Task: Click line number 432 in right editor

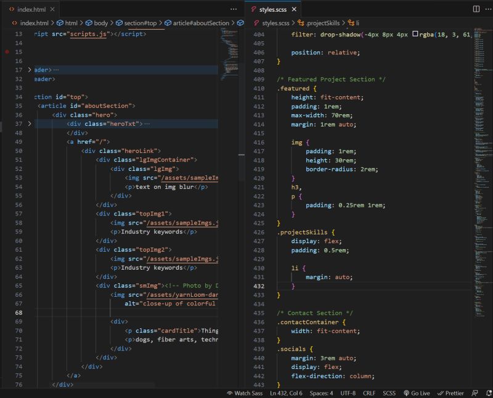Action: (259, 286)
